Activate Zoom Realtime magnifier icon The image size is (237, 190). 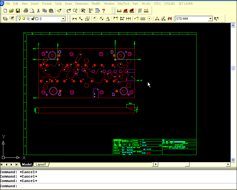75,10
